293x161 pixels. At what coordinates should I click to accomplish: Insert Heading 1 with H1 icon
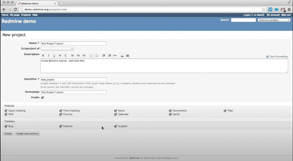coord(72,56)
